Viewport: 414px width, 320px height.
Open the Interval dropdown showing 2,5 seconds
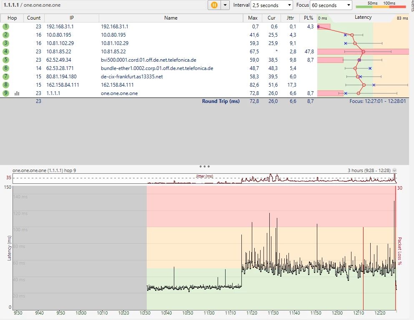[272, 5]
